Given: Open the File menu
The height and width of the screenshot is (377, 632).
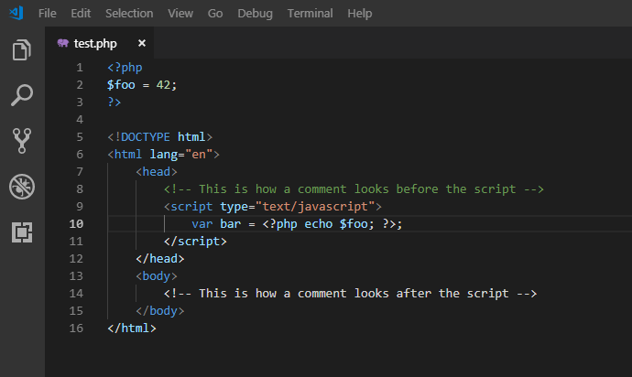Looking at the screenshot, I should coord(47,14).
